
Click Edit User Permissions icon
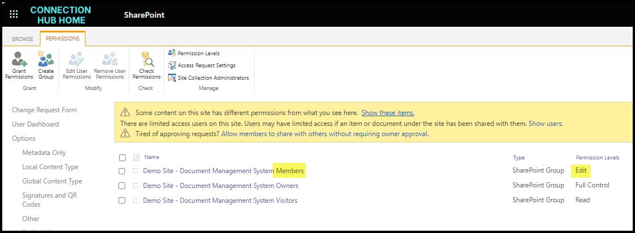point(76,60)
